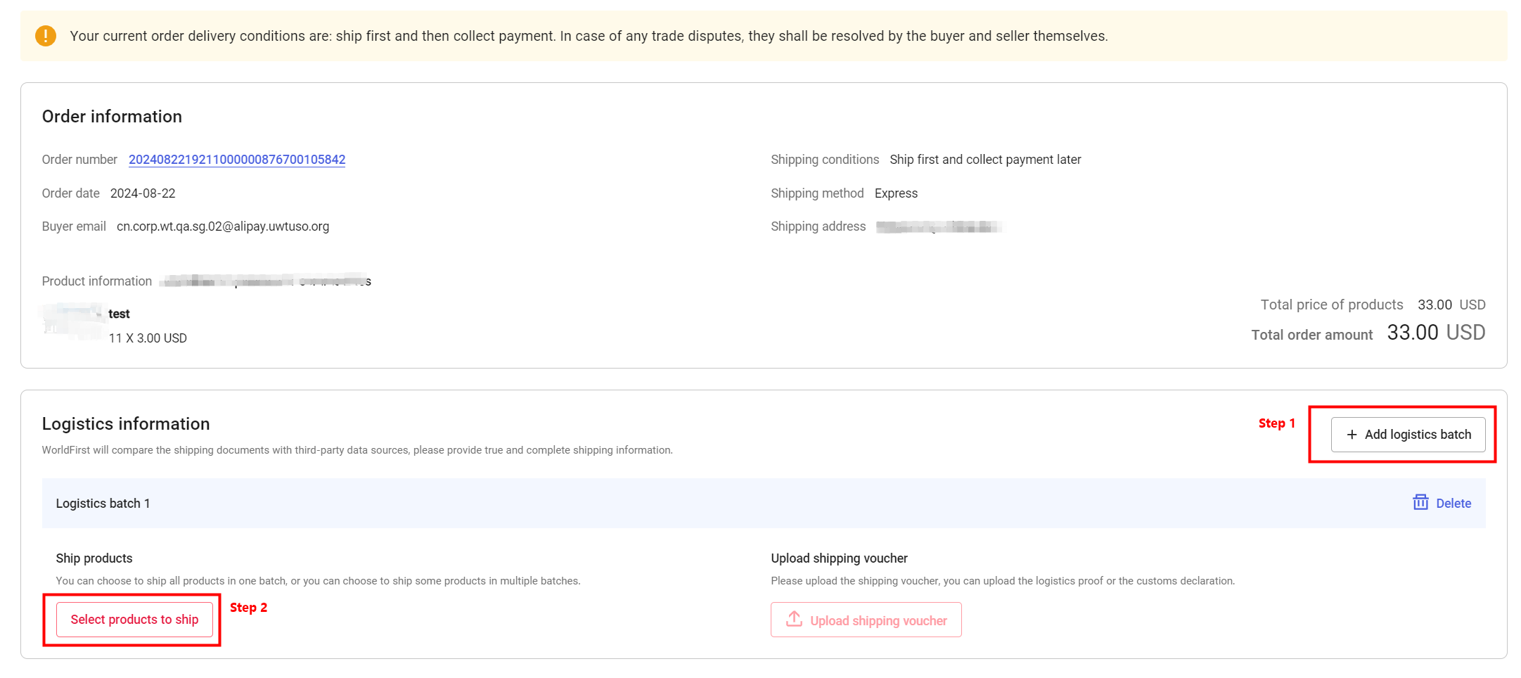
Task: Click the orange warning icon in the banner
Action: coord(45,35)
